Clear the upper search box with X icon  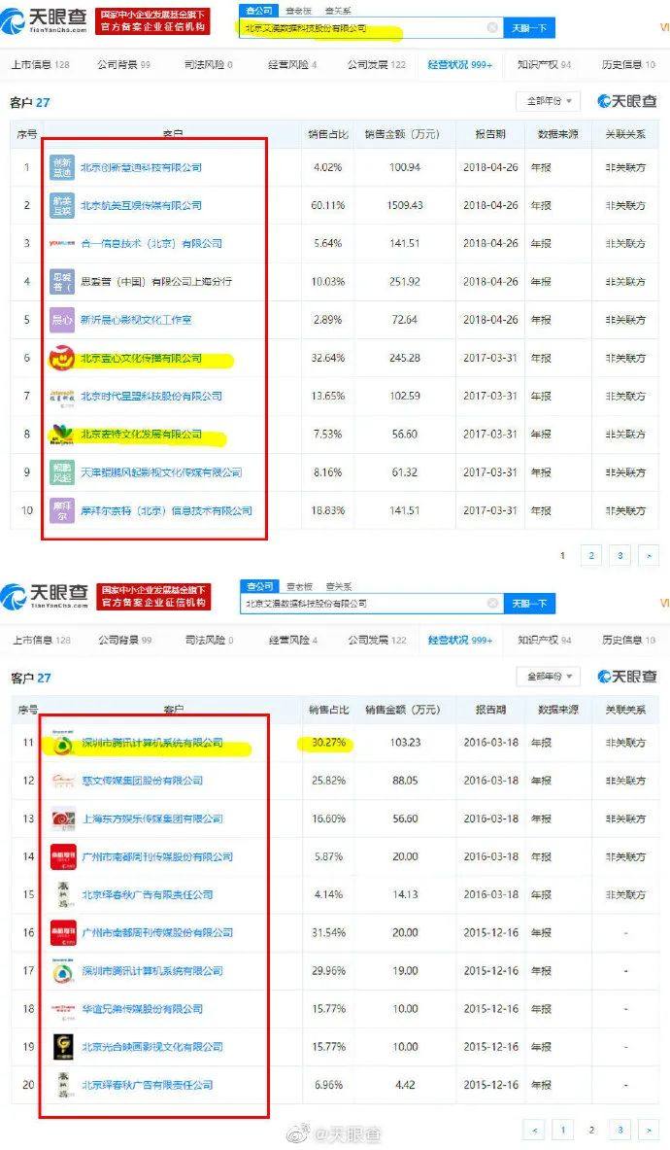pyautogui.click(x=492, y=28)
